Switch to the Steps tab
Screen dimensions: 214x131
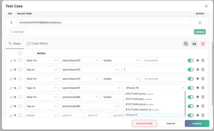15,43
